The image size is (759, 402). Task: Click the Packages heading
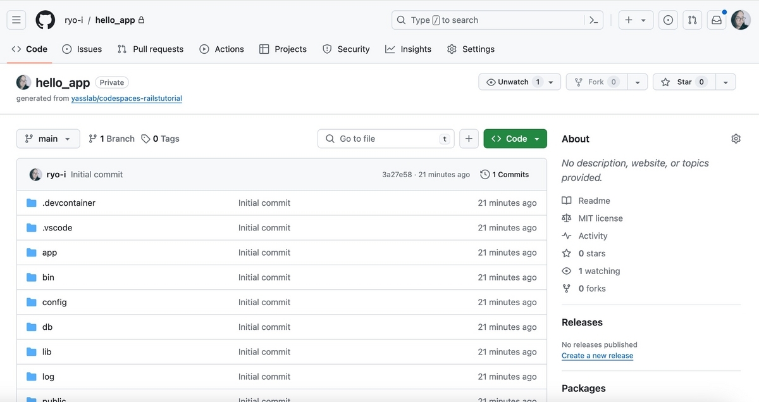click(584, 388)
